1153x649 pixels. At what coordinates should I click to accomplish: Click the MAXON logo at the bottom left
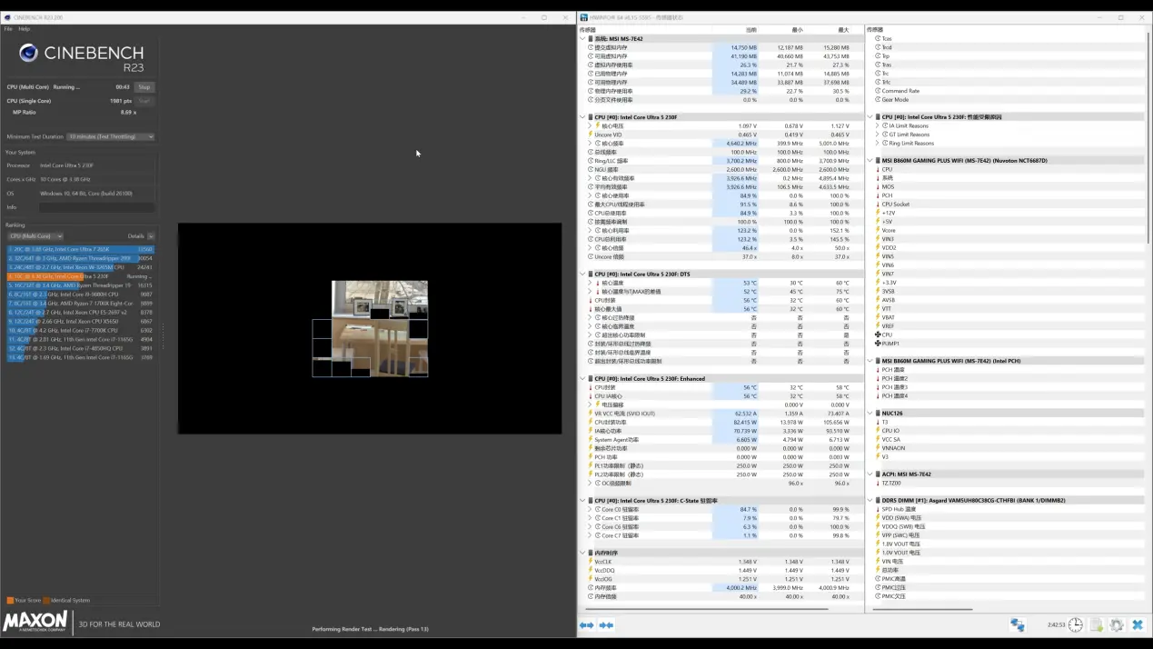35,623
